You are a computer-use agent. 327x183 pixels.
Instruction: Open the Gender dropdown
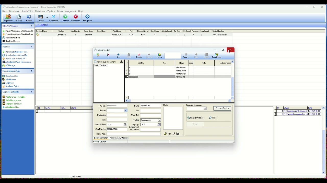[125, 111]
